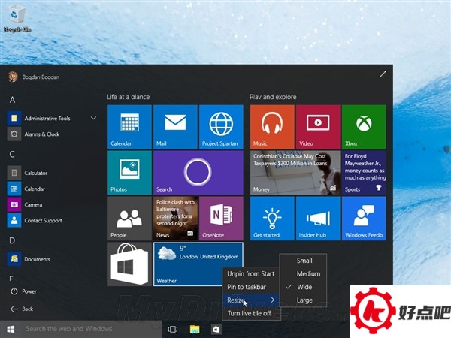The width and height of the screenshot is (451, 338).
Task: Select Unpin from Start
Action: (x=251, y=274)
